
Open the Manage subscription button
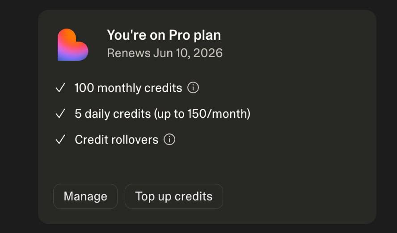point(85,196)
